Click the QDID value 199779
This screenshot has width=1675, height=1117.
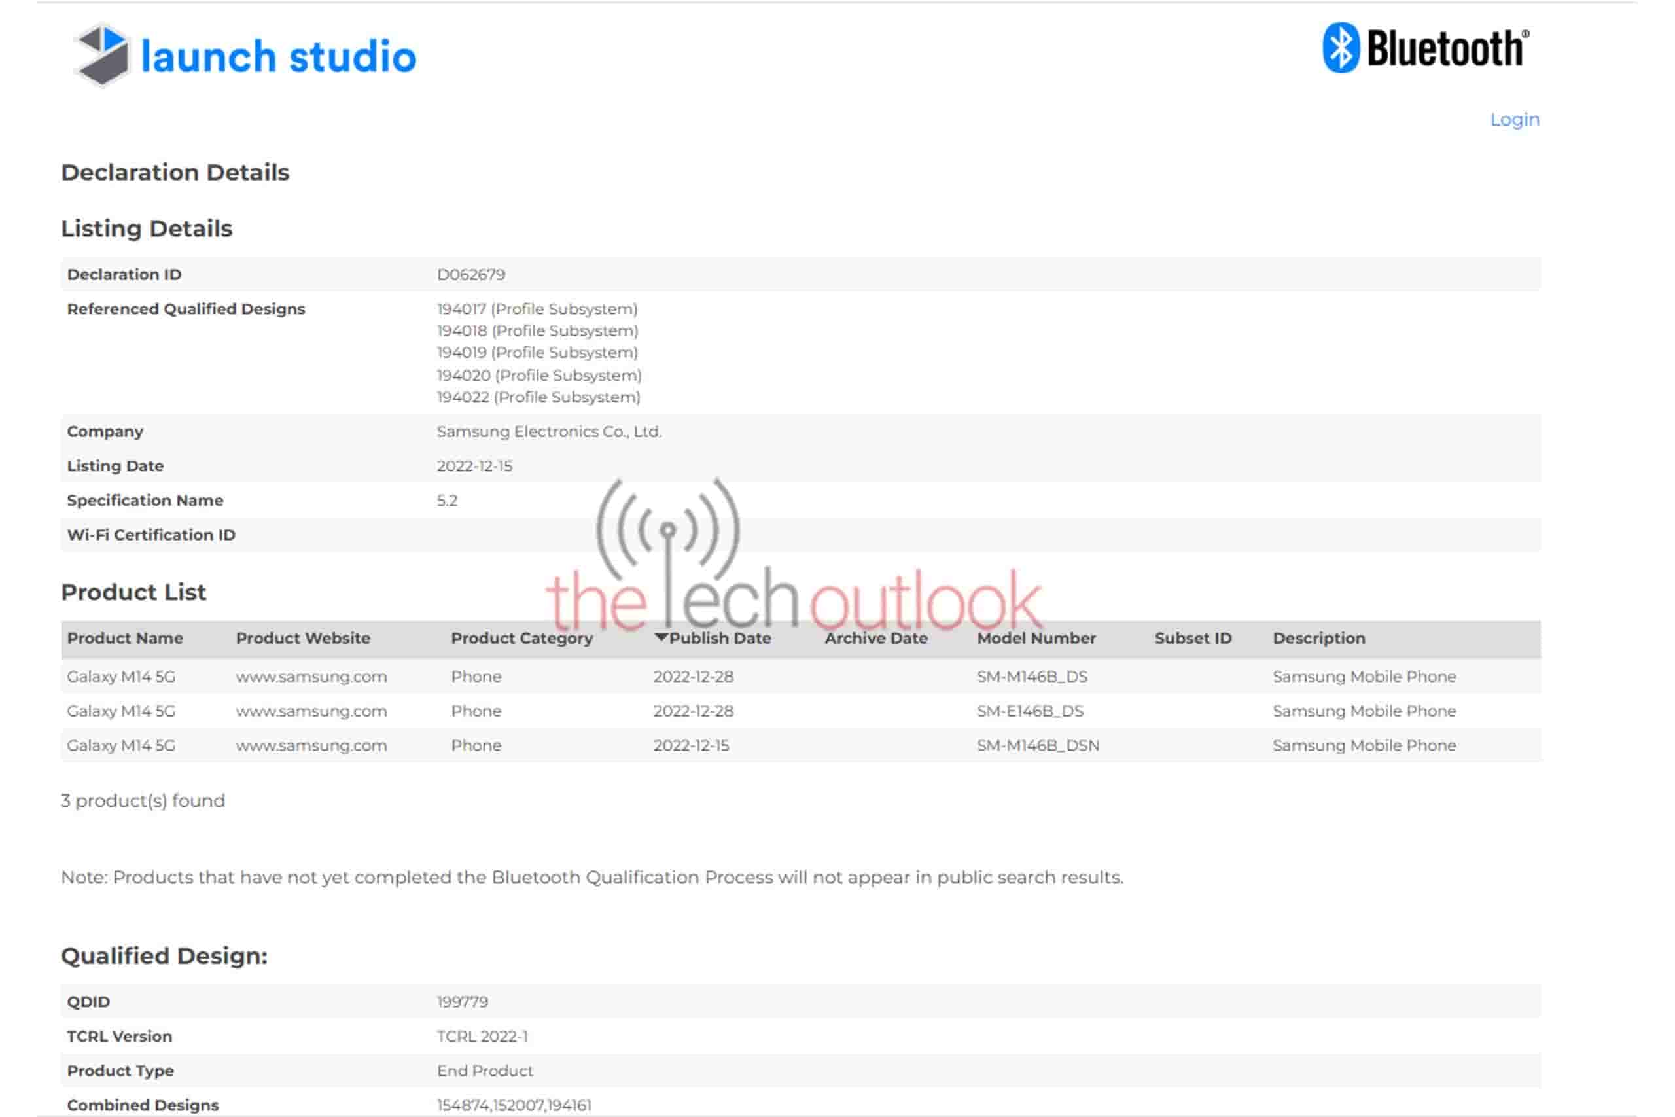point(461,1001)
